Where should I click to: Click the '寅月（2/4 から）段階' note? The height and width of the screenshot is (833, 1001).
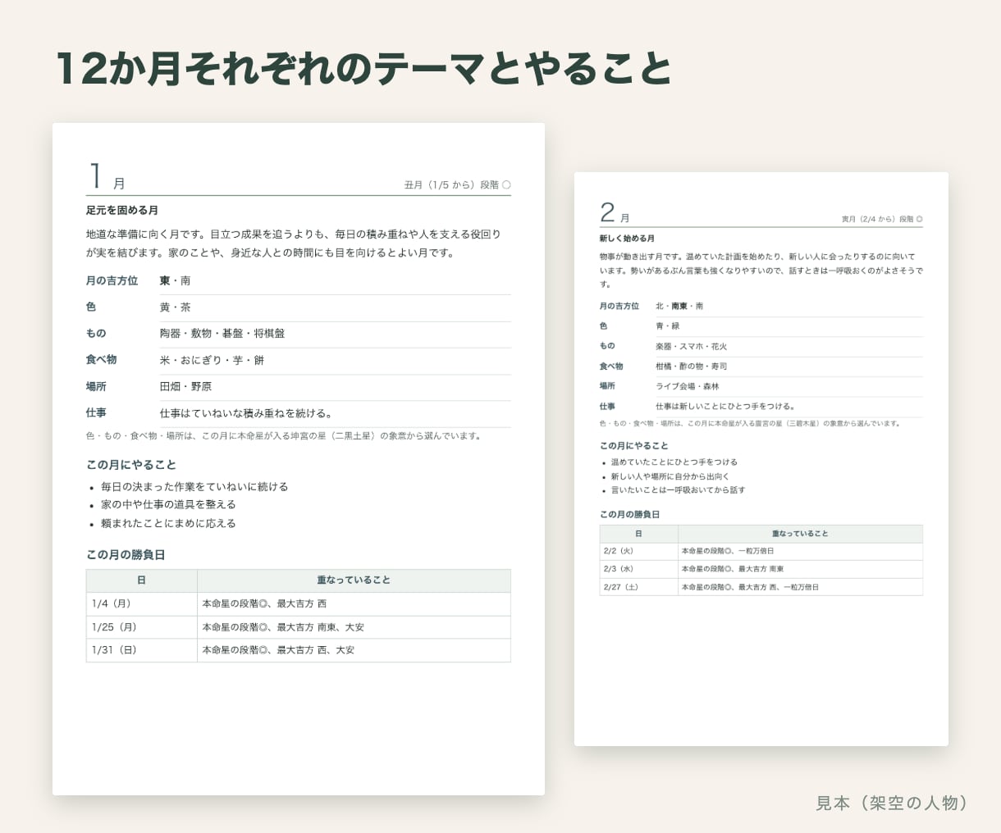click(882, 220)
